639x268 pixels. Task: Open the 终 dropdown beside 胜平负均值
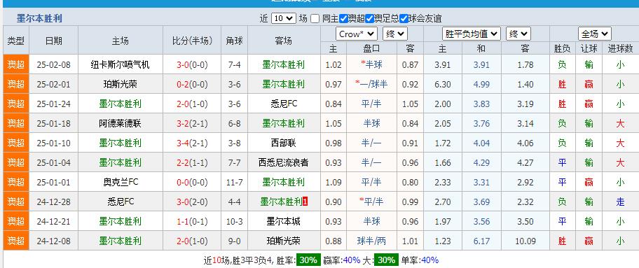pyautogui.click(x=518, y=34)
